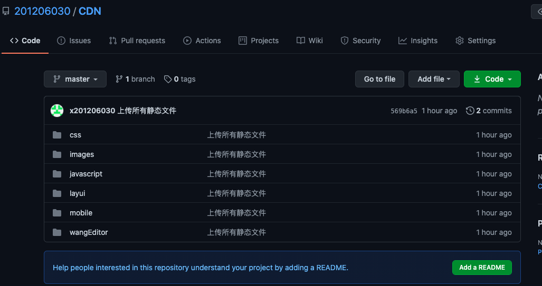The height and width of the screenshot is (286, 542).
Task: Click the Go to file button
Action: tap(379, 79)
